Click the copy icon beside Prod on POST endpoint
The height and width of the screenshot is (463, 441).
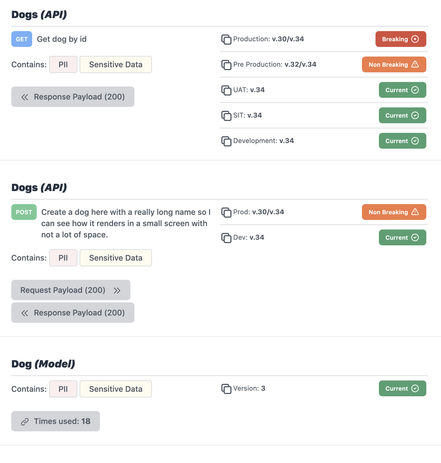pos(226,212)
